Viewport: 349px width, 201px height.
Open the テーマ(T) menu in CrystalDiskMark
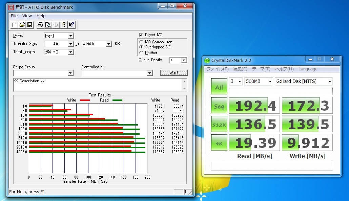(261, 69)
